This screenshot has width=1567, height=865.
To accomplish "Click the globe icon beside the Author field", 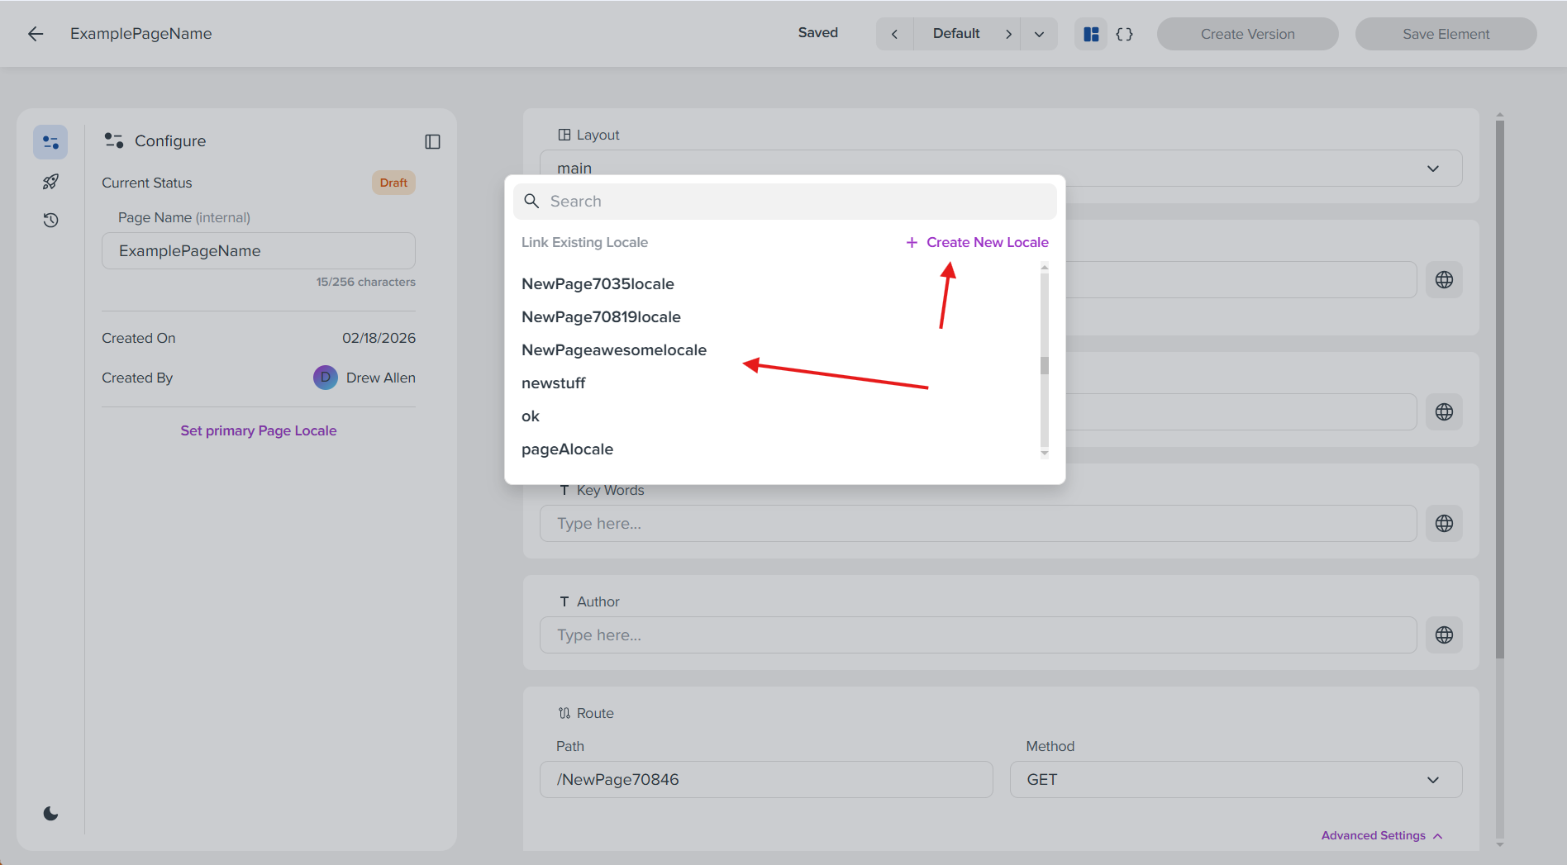I will (1444, 634).
